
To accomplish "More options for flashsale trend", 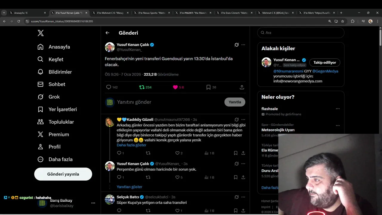I will point(338,109).
